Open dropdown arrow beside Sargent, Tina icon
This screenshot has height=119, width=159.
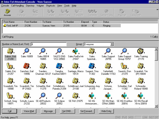[95, 68]
